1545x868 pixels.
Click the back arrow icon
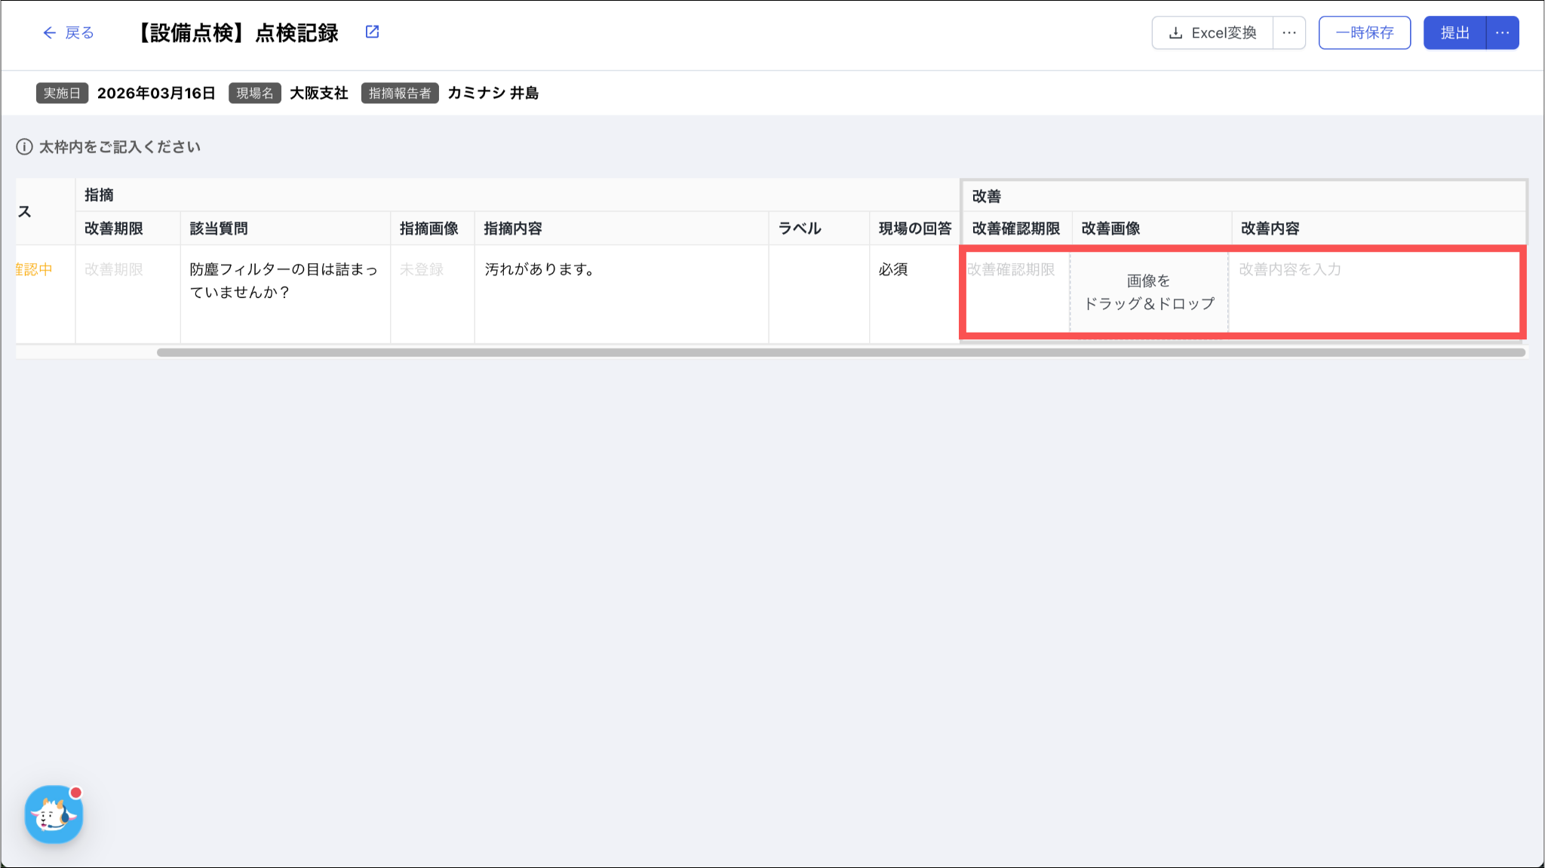coord(49,32)
